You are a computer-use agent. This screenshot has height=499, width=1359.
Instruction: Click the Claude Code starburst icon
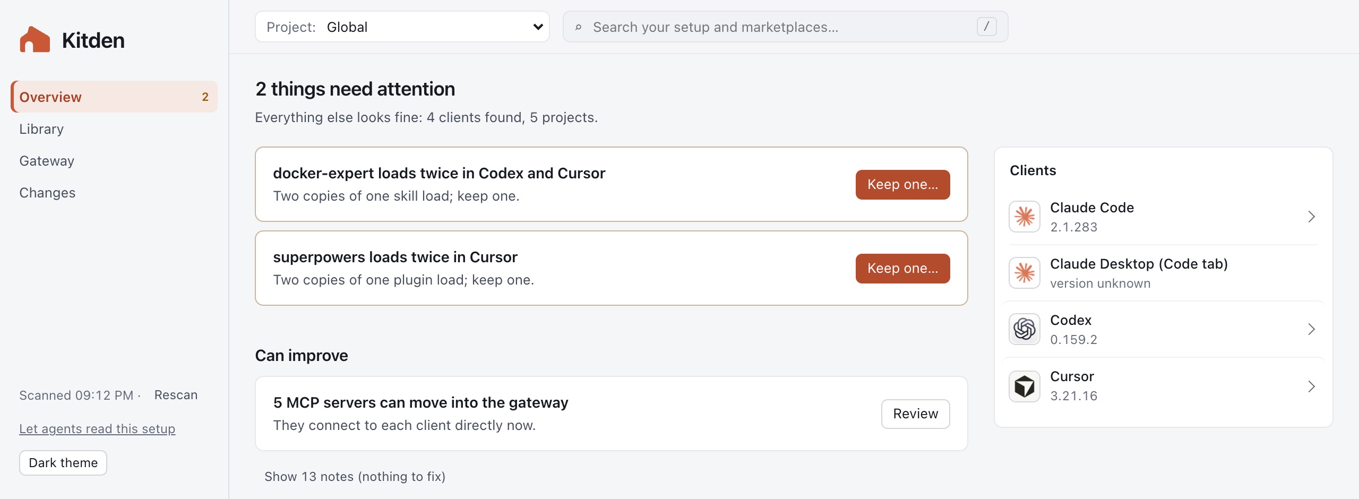point(1025,217)
